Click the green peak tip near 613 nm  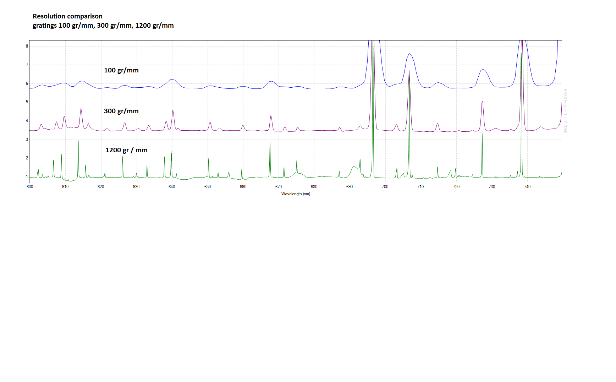(x=78, y=141)
